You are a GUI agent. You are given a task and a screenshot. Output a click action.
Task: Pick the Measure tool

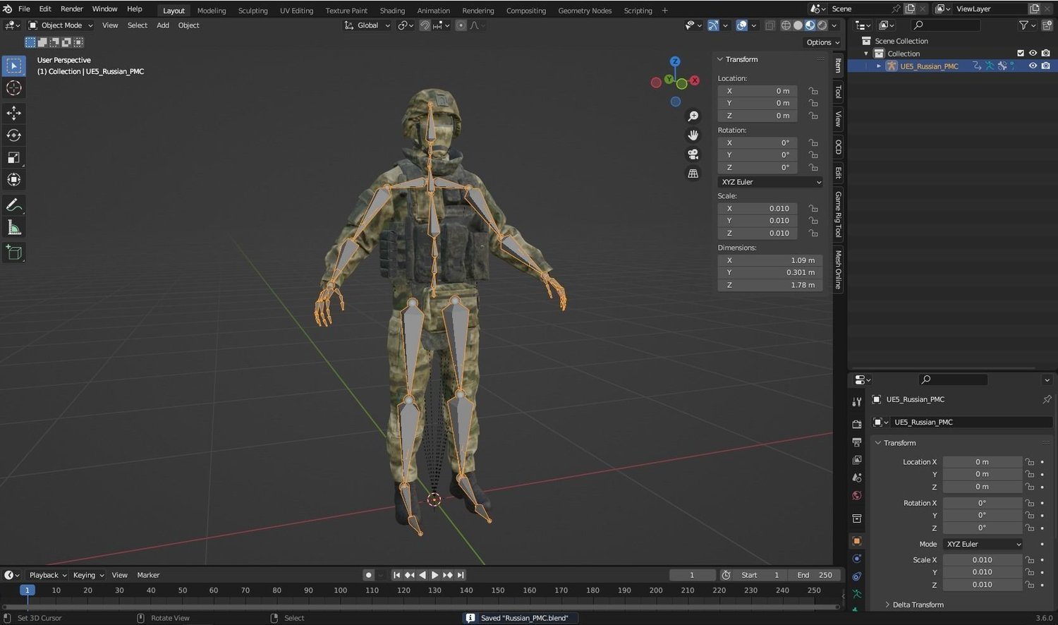[x=13, y=227]
